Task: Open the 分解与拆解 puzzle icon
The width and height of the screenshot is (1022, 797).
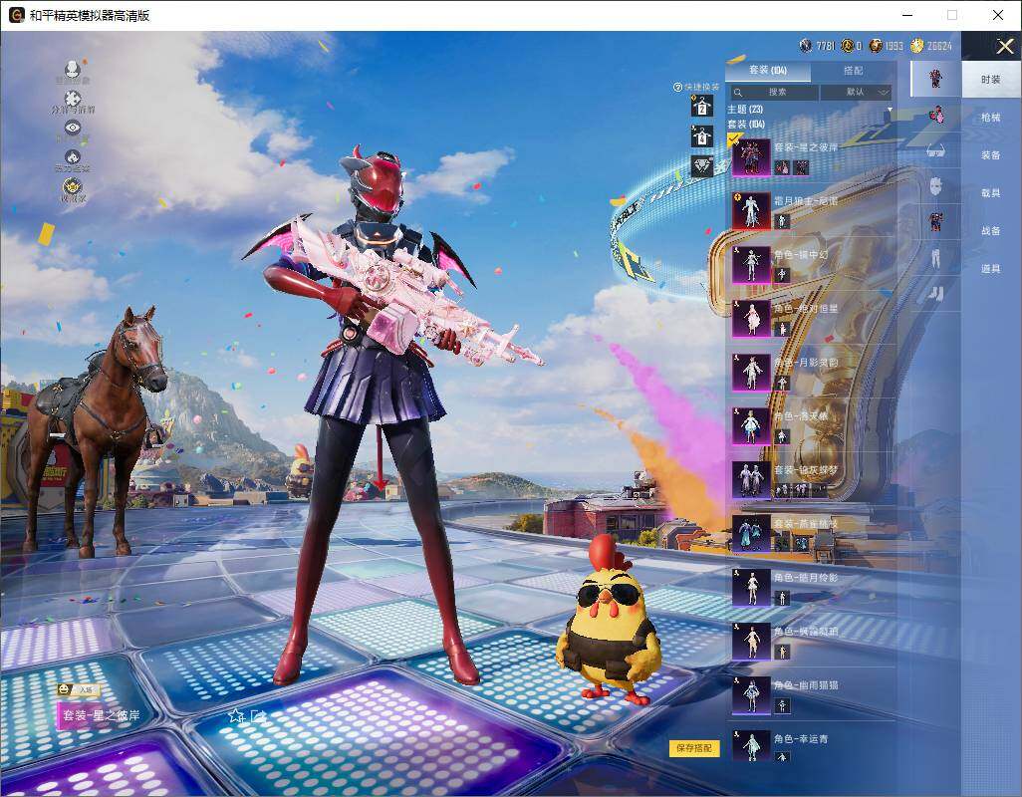Action: (73, 99)
